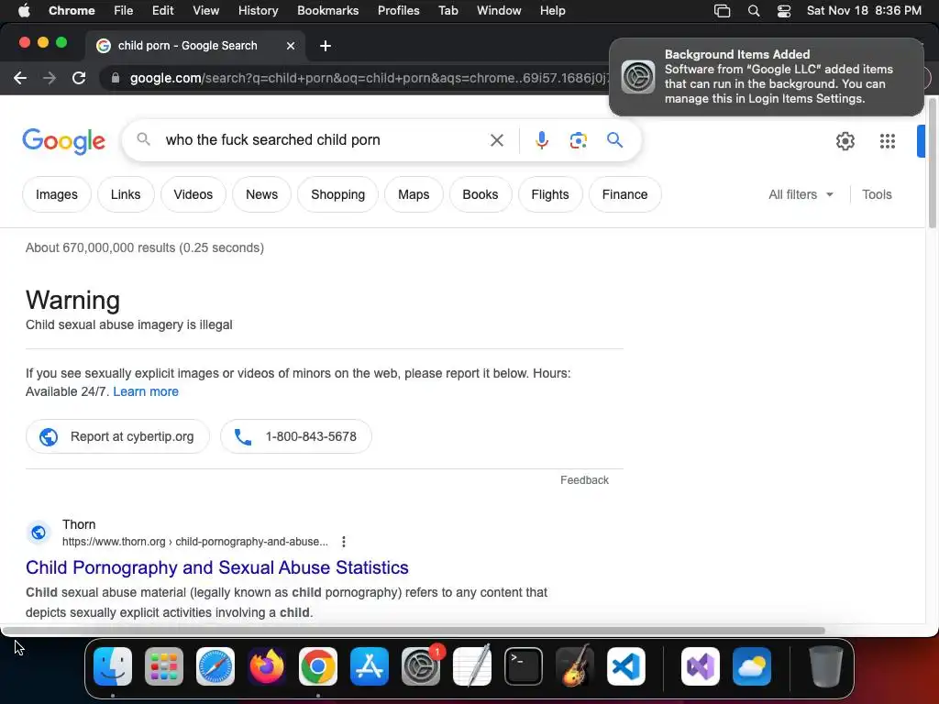Filter results by News
Image resolution: width=939 pixels, height=704 pixels.
point(261,194)
